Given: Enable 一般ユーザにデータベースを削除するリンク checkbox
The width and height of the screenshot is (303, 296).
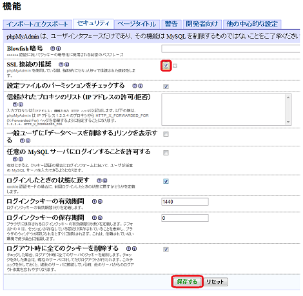Looking at the screenshot, I should 166,134.
